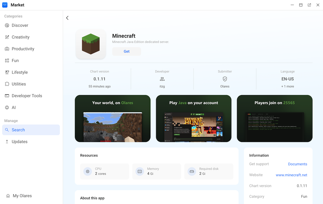Click the pop-out window icon in title bar
The height and width of the screenshot is (204, 323).
pos(309,5)
